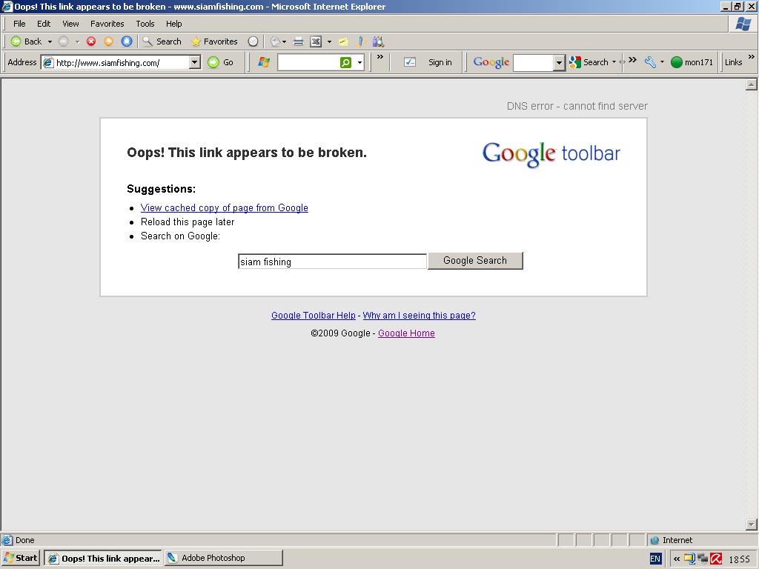The width and height of the screenshot is (759, 569).
Task: Click the green mon171 account indicator
Action: [x=692, y=62]
